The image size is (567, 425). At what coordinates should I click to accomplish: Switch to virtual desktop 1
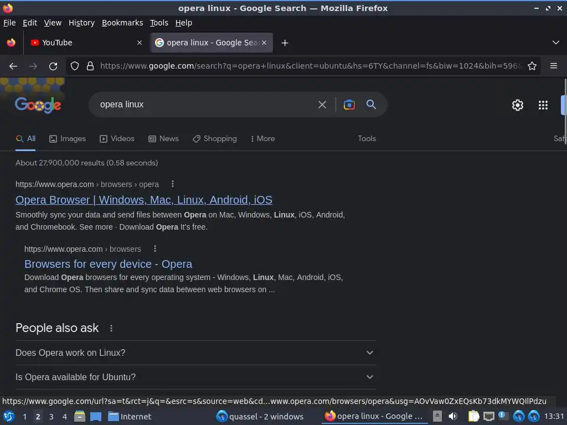(x=24, y=417)
